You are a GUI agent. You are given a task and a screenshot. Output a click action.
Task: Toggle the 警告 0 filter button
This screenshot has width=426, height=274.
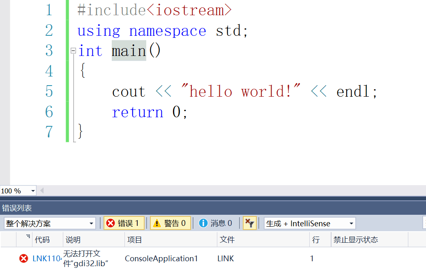170,223
